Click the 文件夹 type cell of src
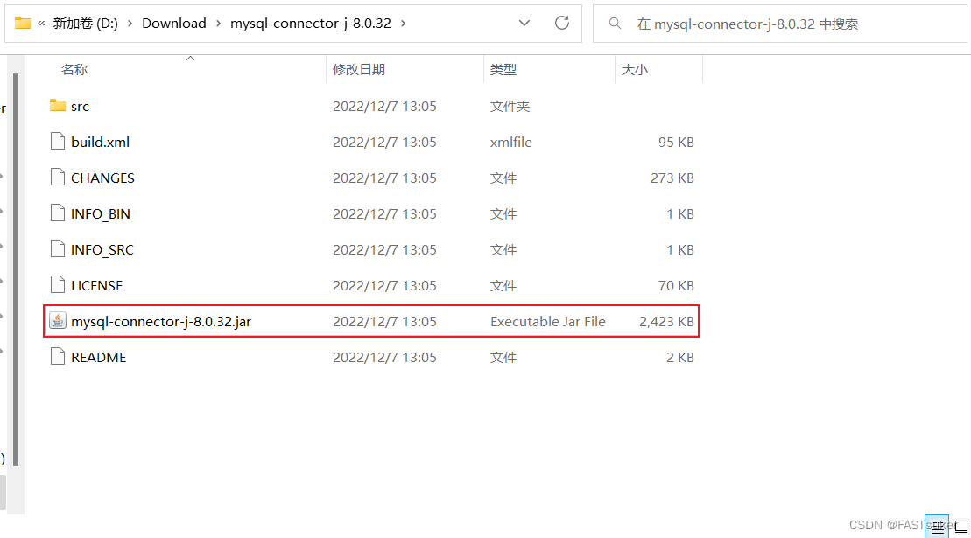 point(510,107)
